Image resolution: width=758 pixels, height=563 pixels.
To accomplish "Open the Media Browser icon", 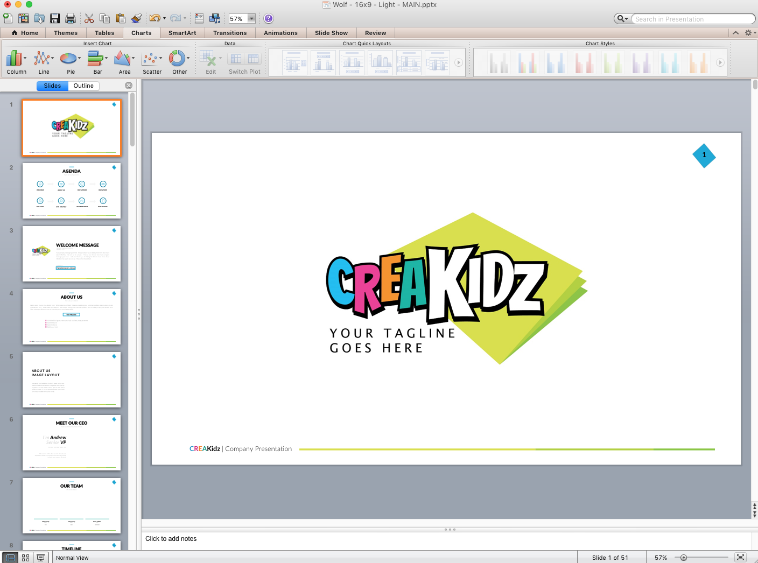I will pyautogui.click(x=215, y=18).
